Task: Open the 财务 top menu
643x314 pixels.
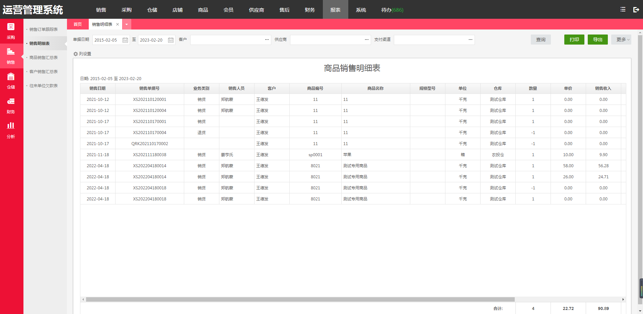Action: (x=310, y=10)
